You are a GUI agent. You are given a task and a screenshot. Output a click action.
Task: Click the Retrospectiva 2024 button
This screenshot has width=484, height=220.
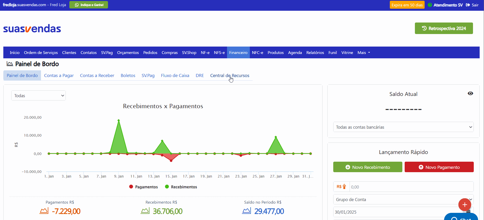444,28
